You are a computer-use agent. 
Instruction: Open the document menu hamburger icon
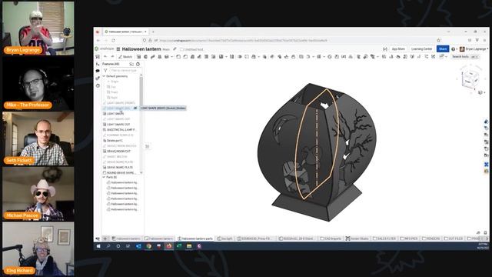[x=118, y=49]
